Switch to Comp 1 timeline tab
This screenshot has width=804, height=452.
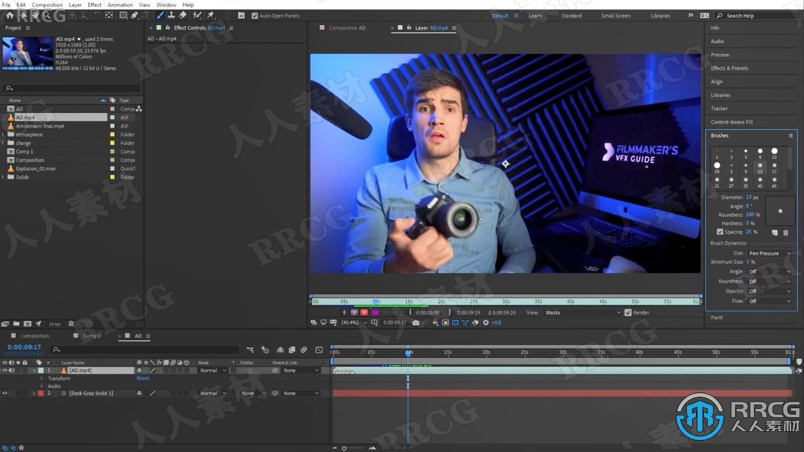(92, 336)
